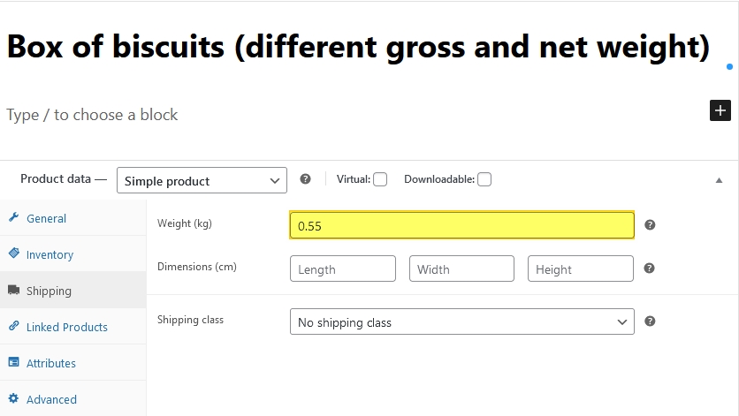739x416 pixels.
Task: Click the tag icon for Inventory
Action: coord(13,254)
